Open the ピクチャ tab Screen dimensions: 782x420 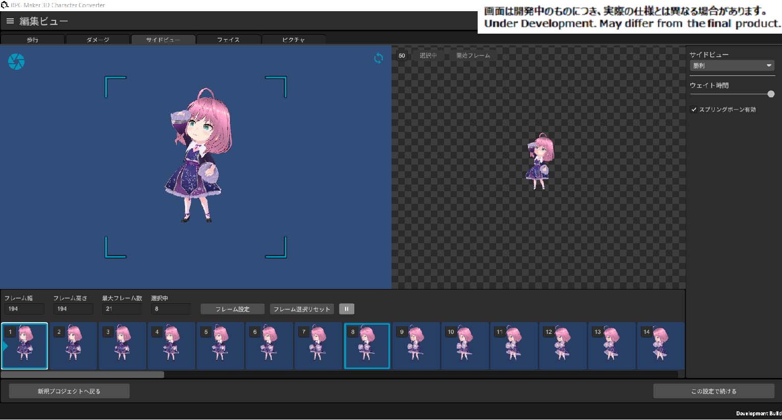(294, 40)
